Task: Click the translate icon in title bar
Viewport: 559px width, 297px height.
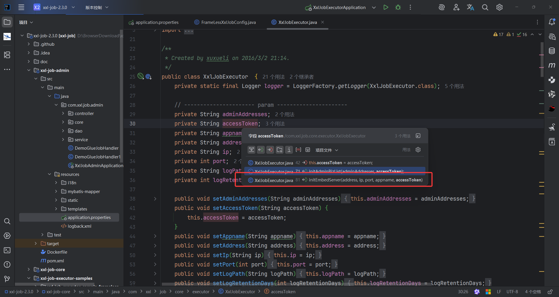Action: click(470, 7)
